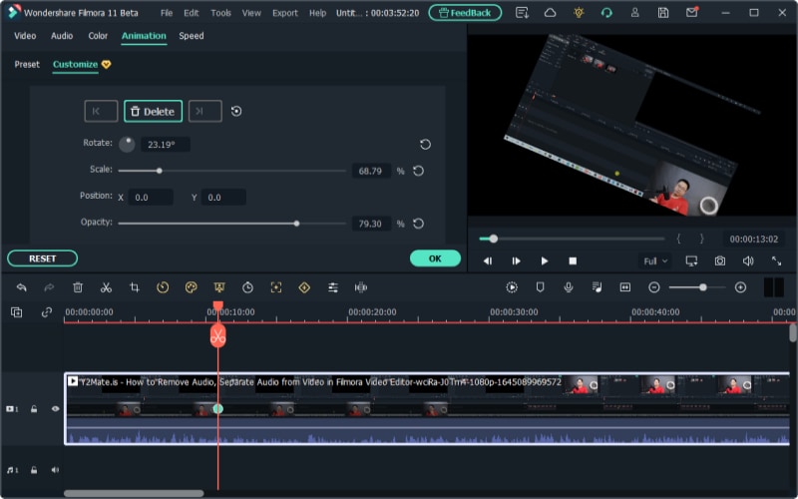The image size is (798, 499).
Task: Click the Render Preview icon
Action: pos(512,287)
